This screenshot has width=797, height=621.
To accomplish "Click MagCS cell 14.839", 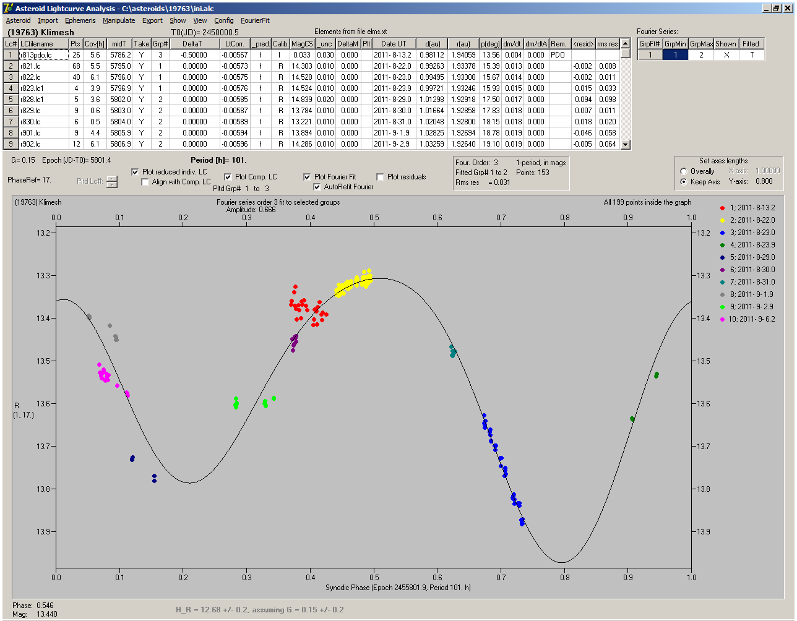I will click(x=302, y=100).
